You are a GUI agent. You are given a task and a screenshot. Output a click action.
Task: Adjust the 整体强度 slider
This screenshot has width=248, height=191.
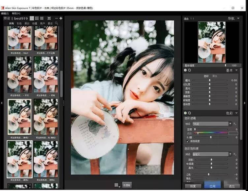(x=212, y=65)
